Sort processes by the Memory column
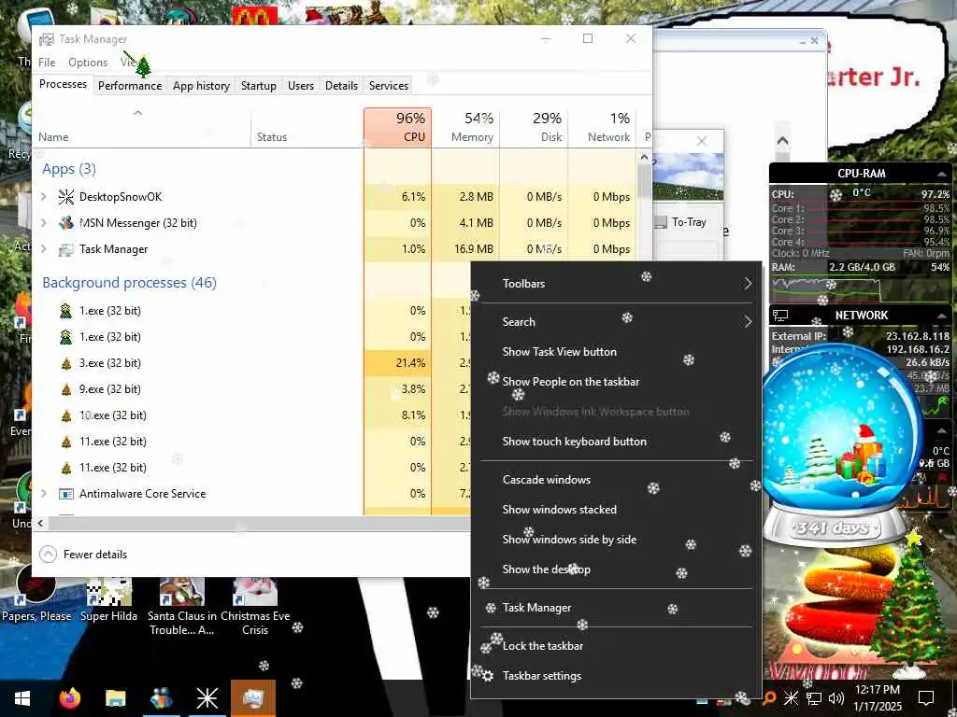957x717 pixels. tap(465, 127)
